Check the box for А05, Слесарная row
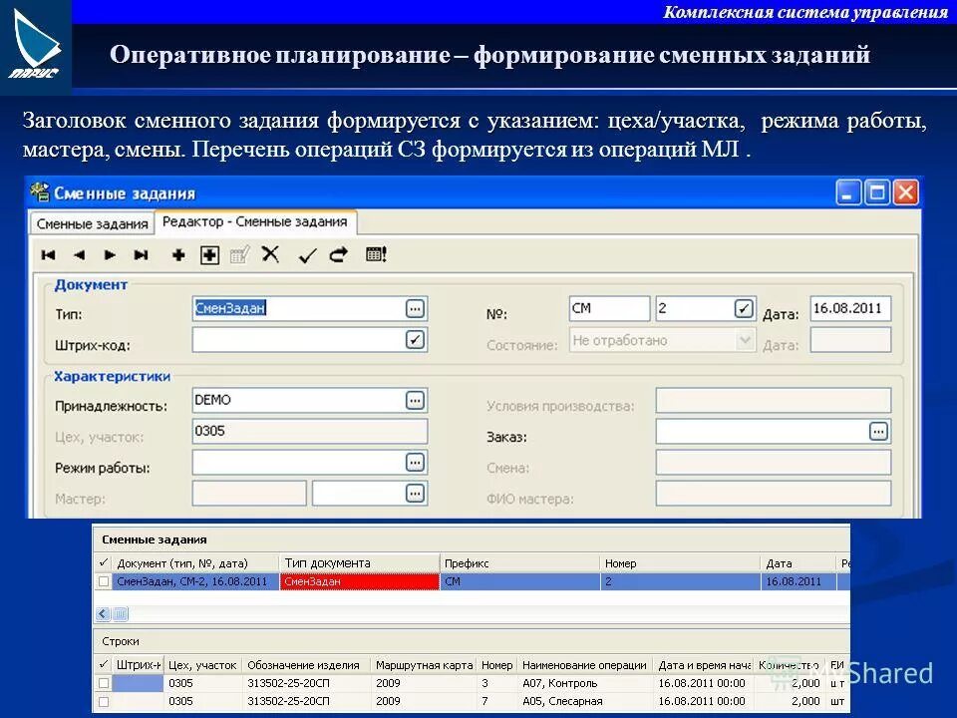Screen dimensions: 957x718 [104, 701]
